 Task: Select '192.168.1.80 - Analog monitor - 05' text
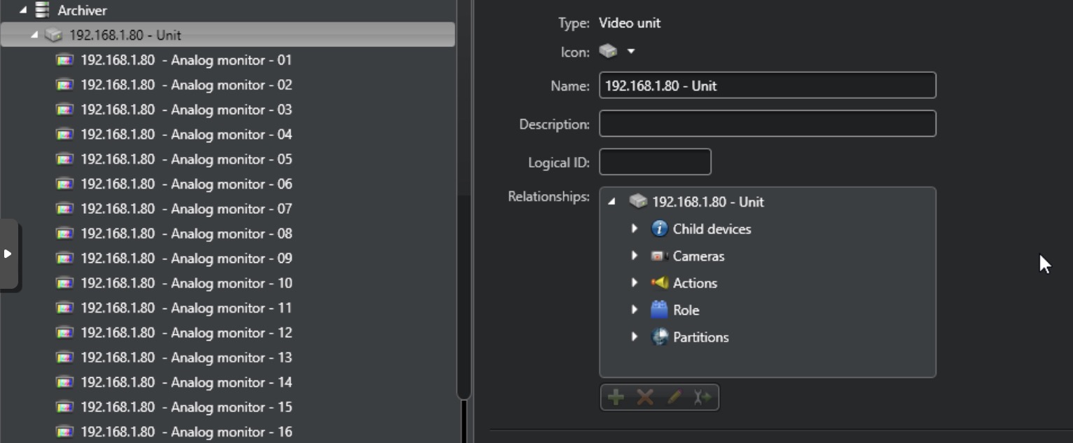186,159
